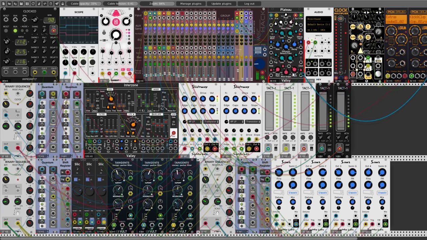Screen dimensions: 427x240
Task: Click the Revert patch circular arrow icon
Action: [33, 4]
